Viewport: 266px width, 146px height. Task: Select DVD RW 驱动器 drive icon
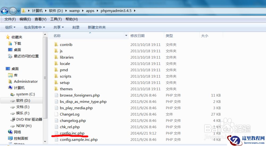click(13, 120)
